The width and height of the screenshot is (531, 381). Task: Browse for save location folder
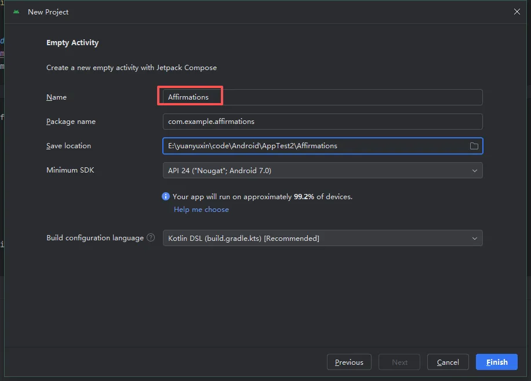click(x=474, y=146)
